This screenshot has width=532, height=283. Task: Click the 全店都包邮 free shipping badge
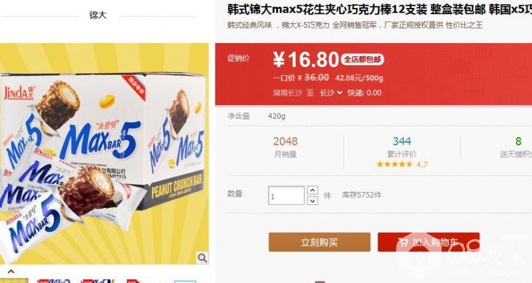click(362, 60)
